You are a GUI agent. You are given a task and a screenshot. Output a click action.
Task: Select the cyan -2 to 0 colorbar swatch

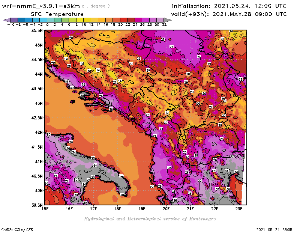[x=43, y=20]
